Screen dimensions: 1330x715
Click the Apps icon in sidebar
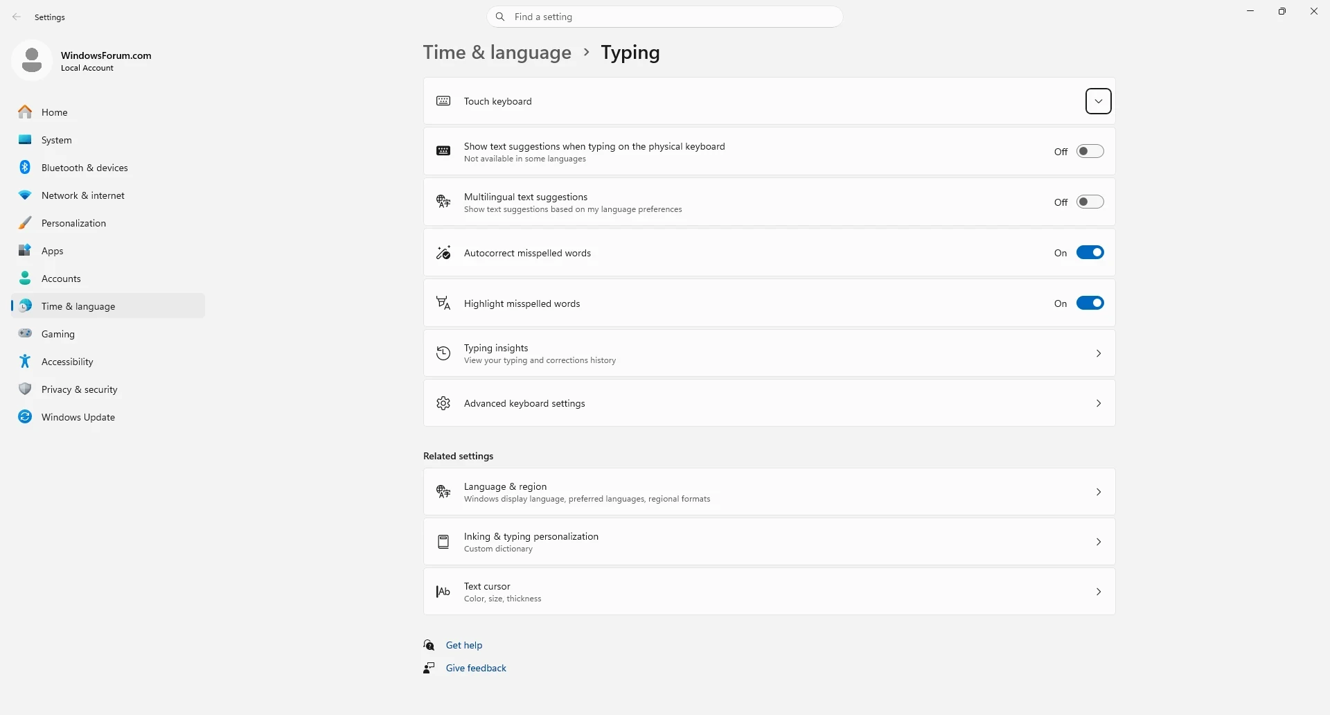point(25,250)
